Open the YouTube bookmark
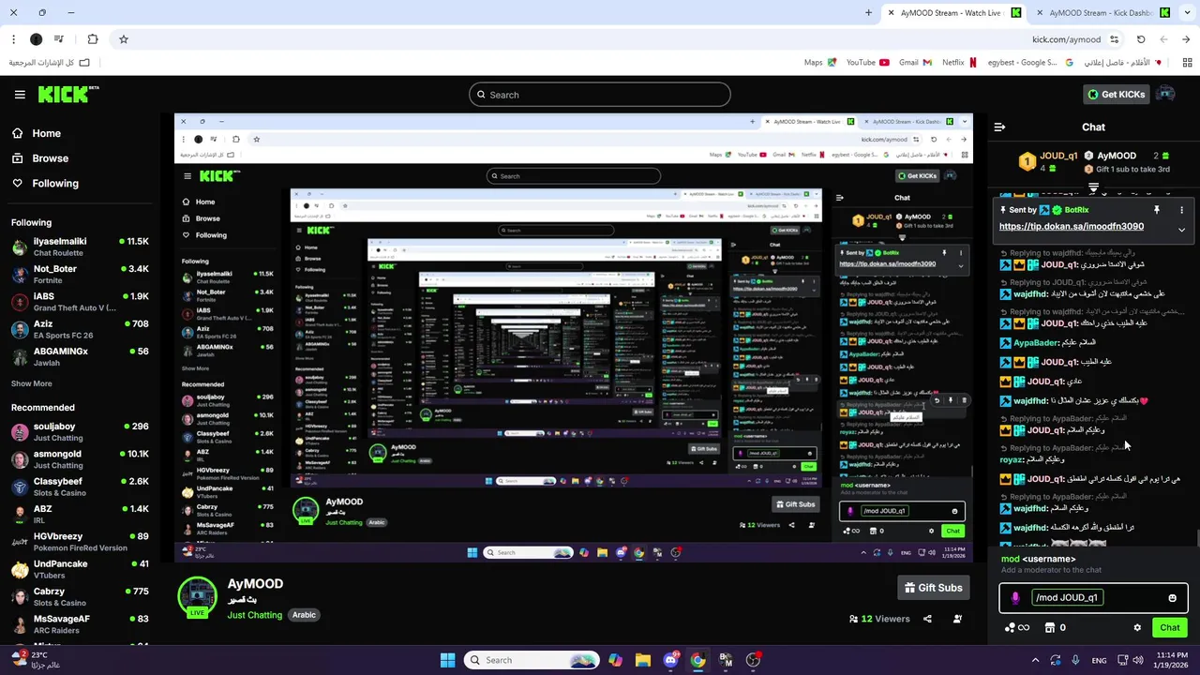The image size is (1200, 675). pos(867,63)
